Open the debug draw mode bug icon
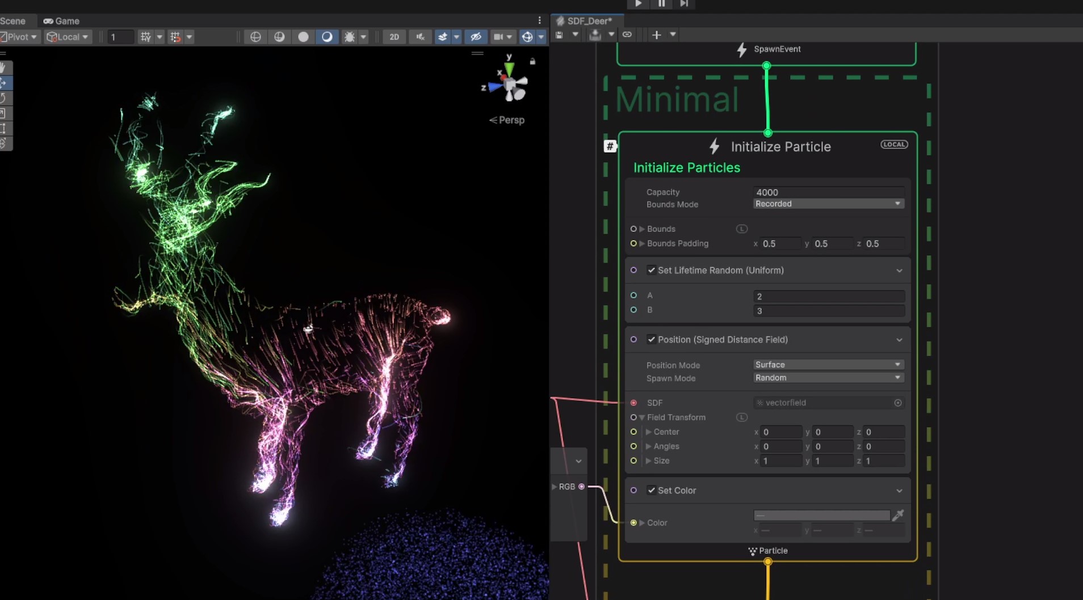 point(350,37)
